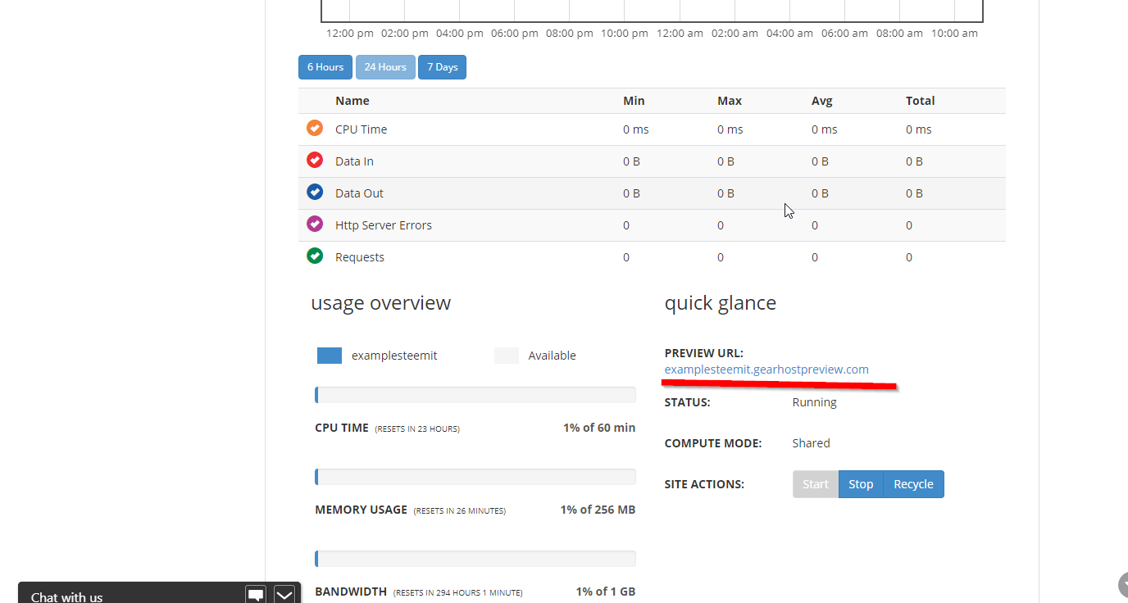The image size is (1128, 603).
Task: Click the grey Available legend swatch
Action: [507, 356]
